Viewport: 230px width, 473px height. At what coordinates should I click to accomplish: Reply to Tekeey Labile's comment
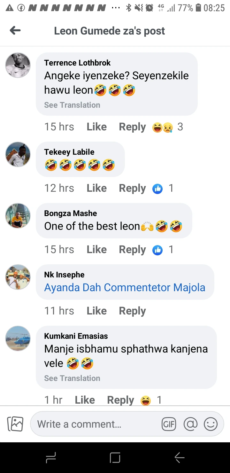[132, 189]
